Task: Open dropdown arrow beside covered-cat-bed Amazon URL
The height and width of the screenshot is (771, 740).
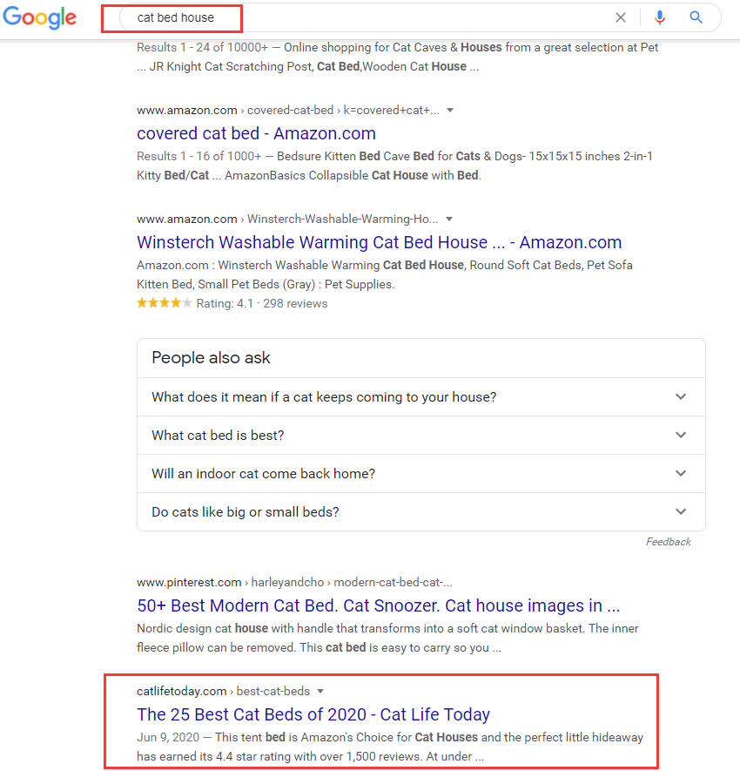Action: [x=449, y=111]
